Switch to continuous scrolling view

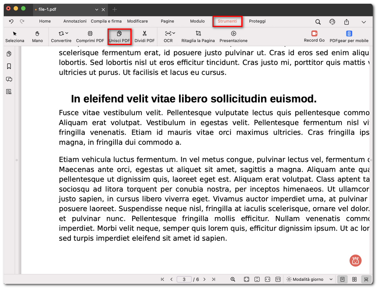coord(366,279)
